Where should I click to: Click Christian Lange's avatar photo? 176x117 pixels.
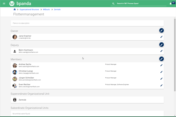(x=15, y=72)
